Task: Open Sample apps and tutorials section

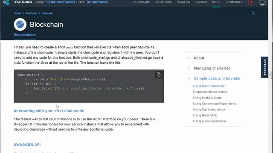Action: [x=217, y=79]
